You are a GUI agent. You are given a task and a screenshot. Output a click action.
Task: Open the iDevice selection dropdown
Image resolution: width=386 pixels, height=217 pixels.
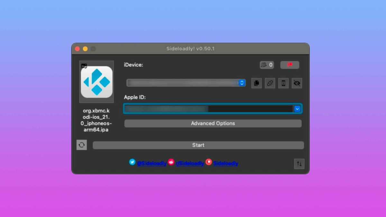point(186,83)
